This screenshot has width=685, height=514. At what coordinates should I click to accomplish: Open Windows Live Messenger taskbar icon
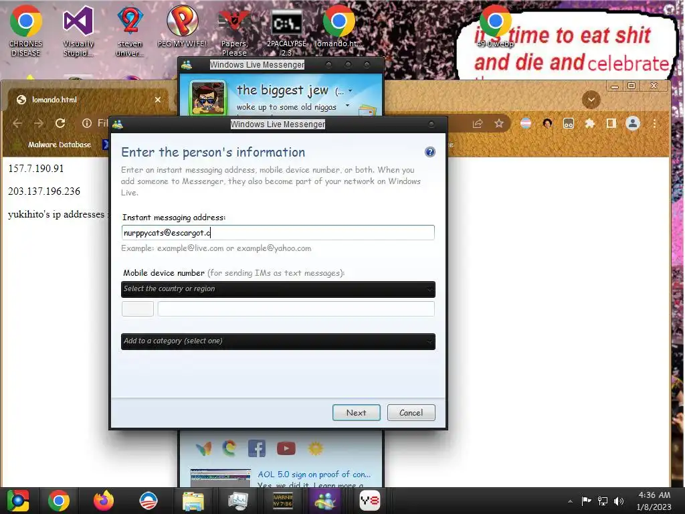[x=325, y=501]
